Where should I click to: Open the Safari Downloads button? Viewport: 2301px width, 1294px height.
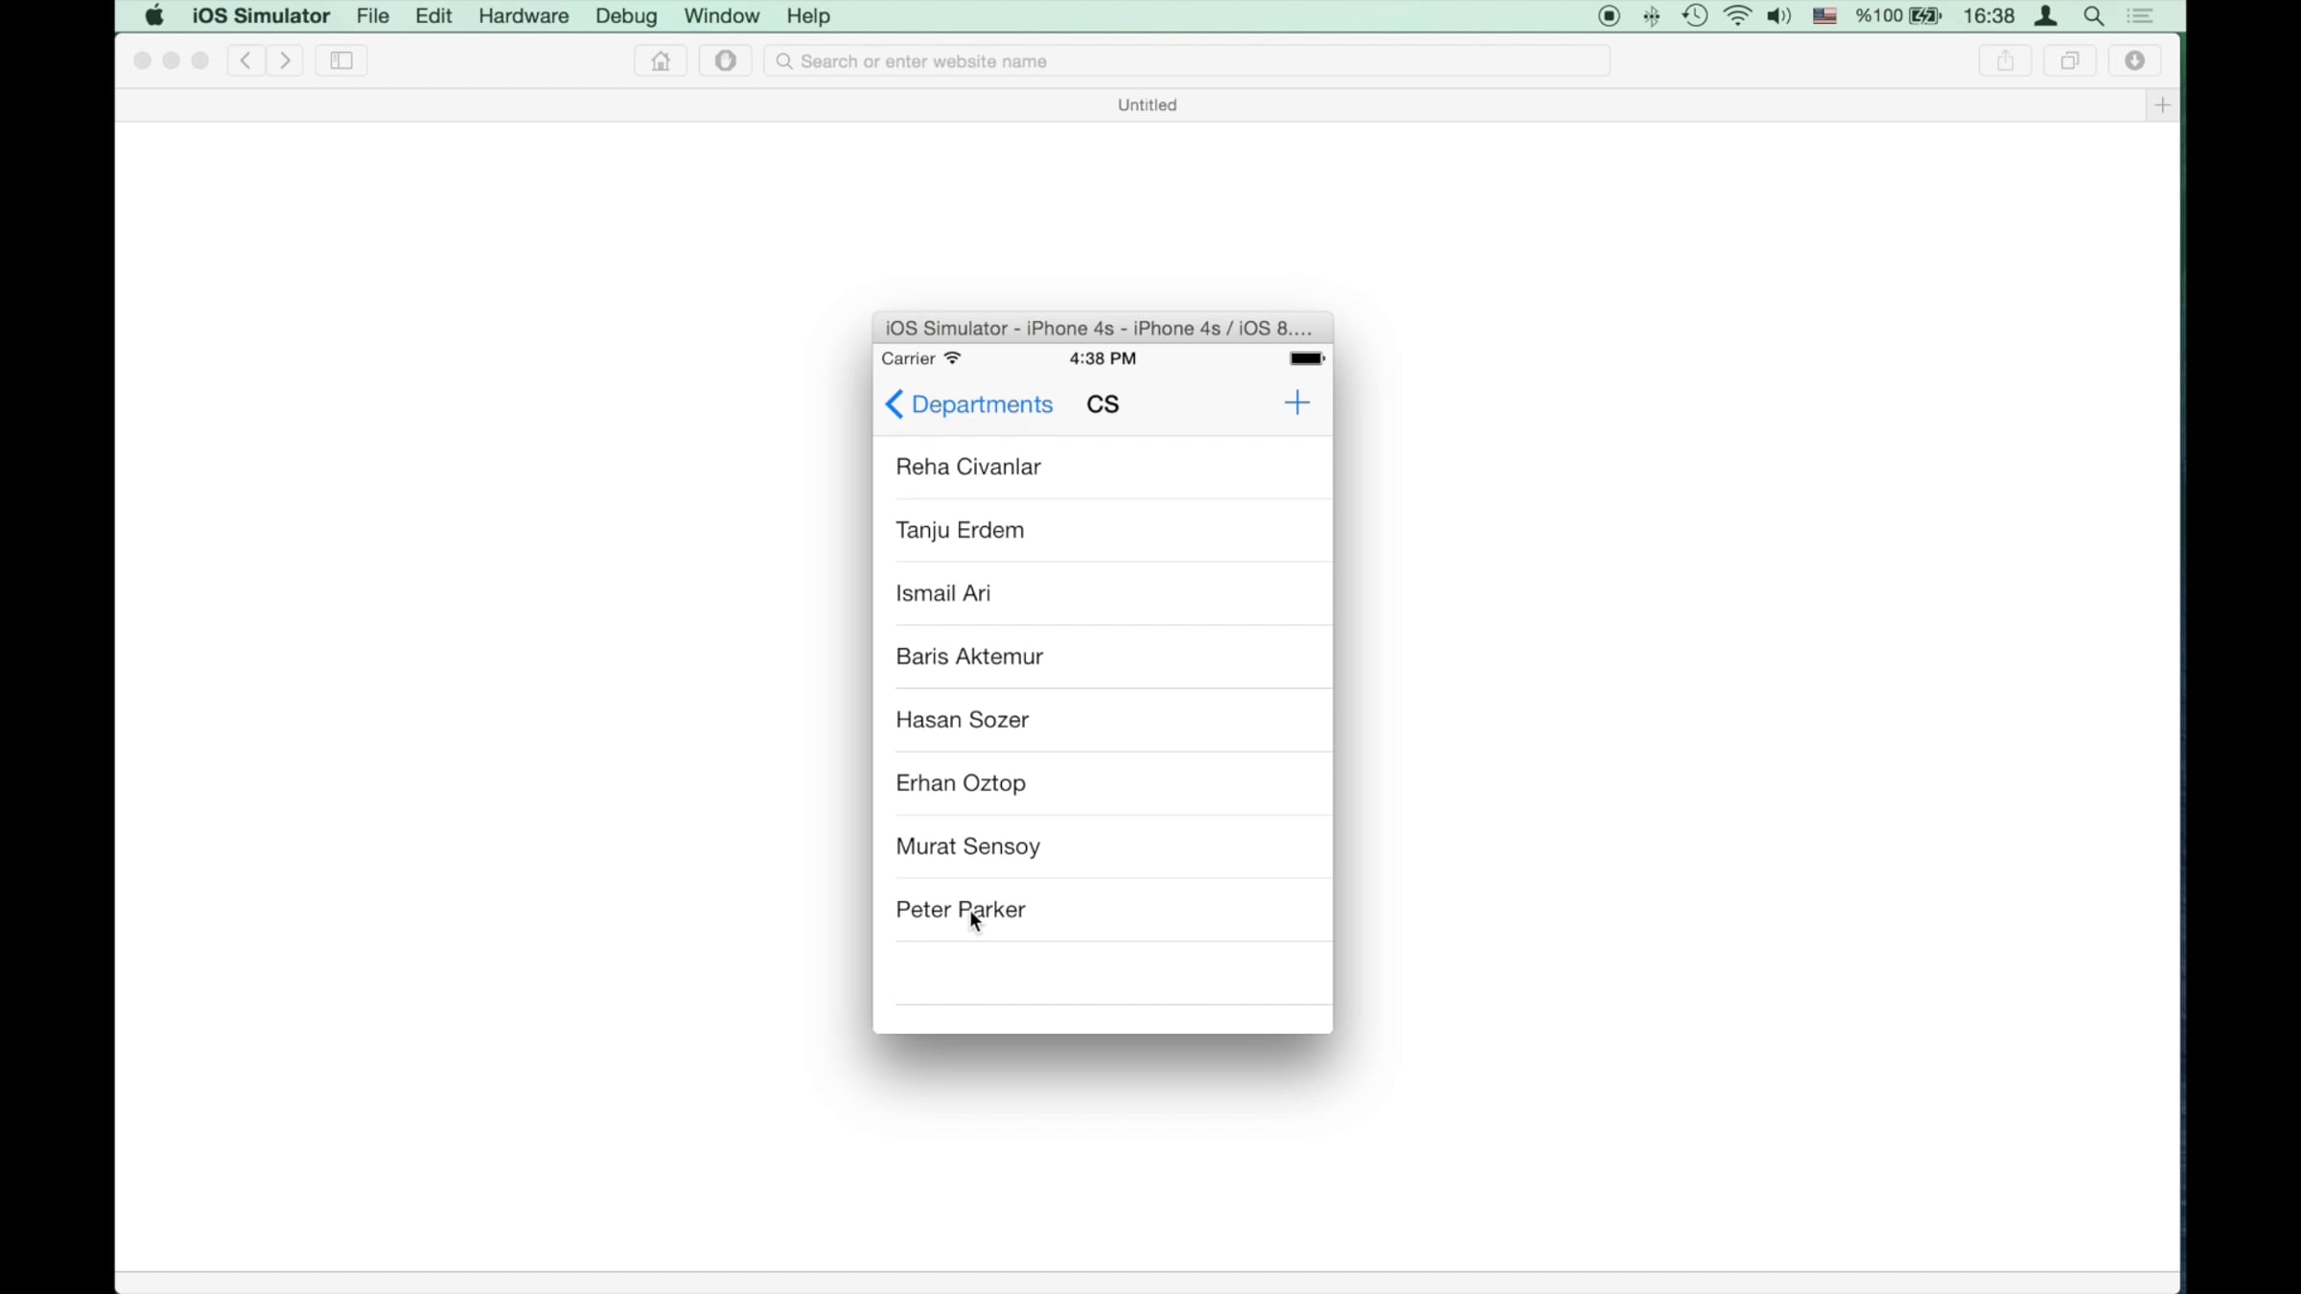[x=2135, y=60]
